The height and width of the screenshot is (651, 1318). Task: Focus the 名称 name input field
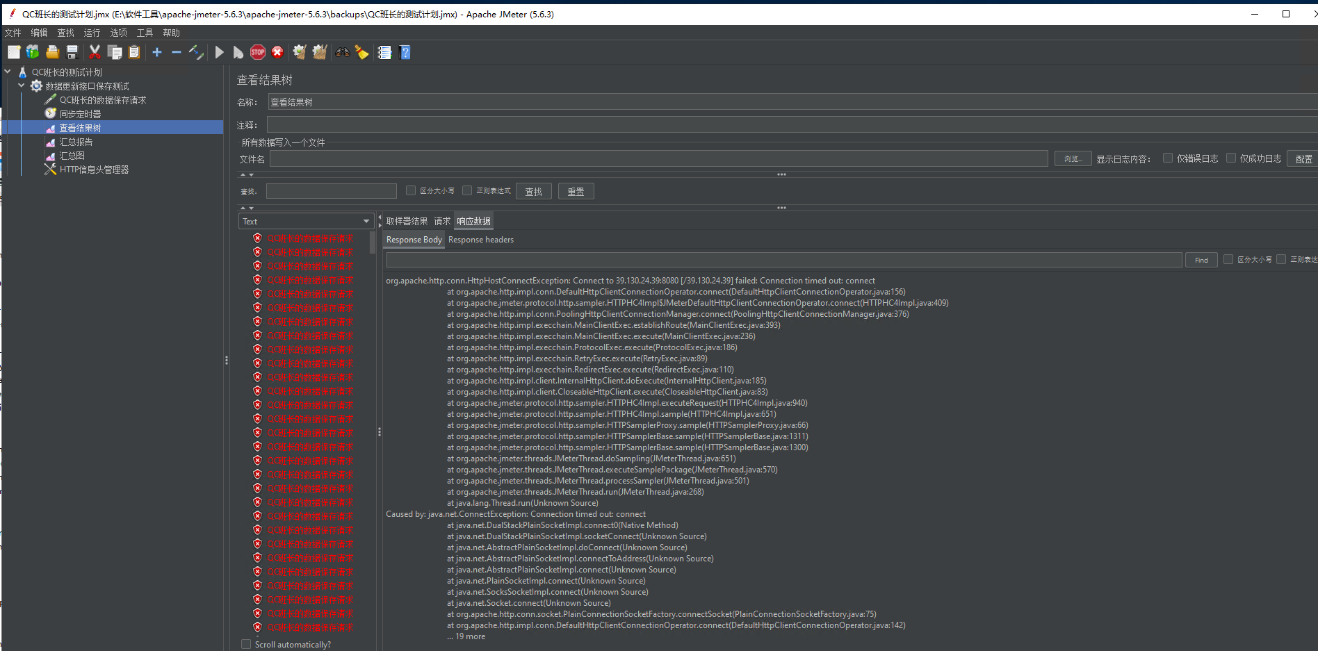click(x=792, y=102)
